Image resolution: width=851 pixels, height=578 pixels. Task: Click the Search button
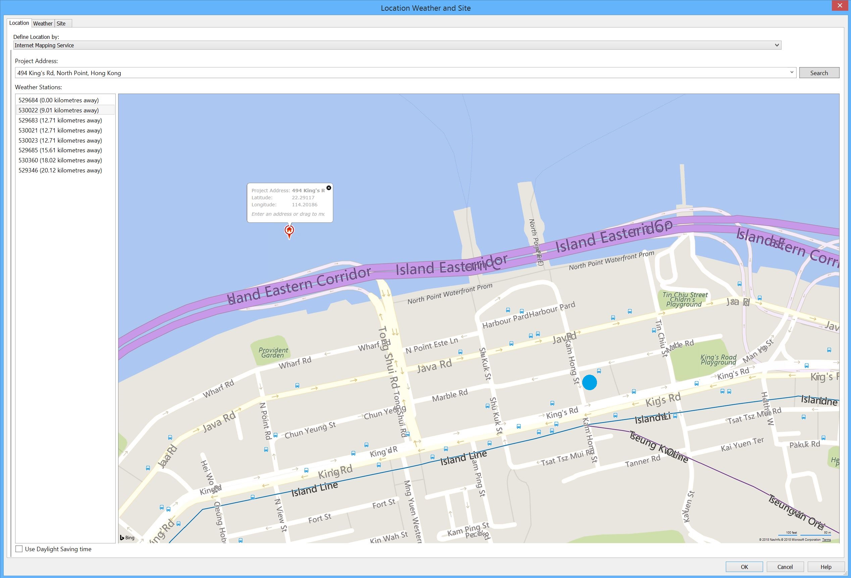[819, 72]
